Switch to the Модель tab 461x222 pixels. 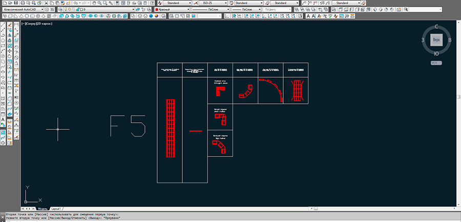click(x=43, y=209)
